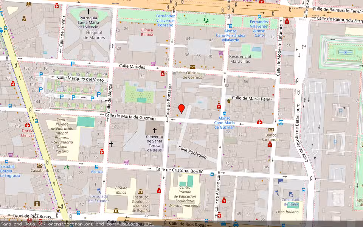The height and width of the screenshot is (227, 363).
Task: Click the Banco Santander bank icon
Action: coord(271,130)
